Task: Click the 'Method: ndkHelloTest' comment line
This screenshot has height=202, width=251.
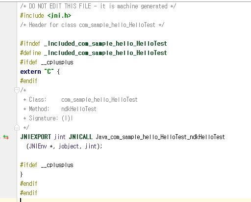Action: coord(60,109)
